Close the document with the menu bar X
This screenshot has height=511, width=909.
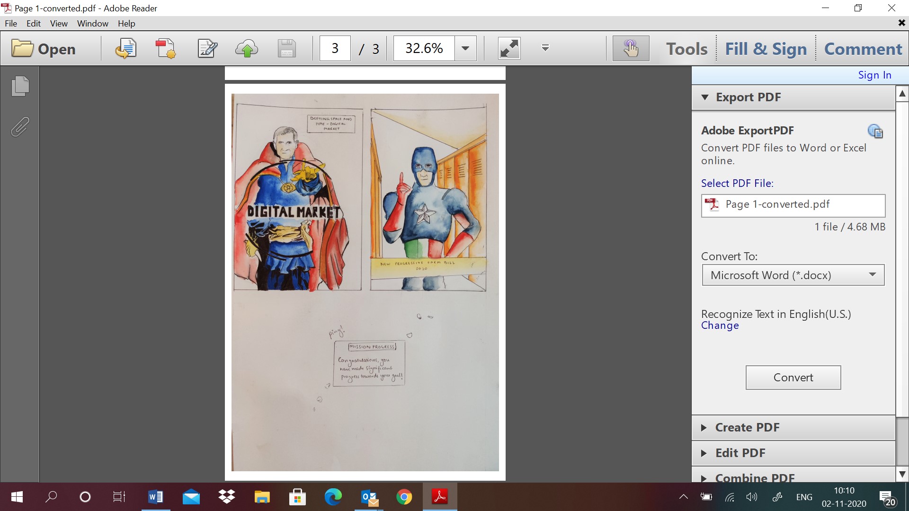901,23
